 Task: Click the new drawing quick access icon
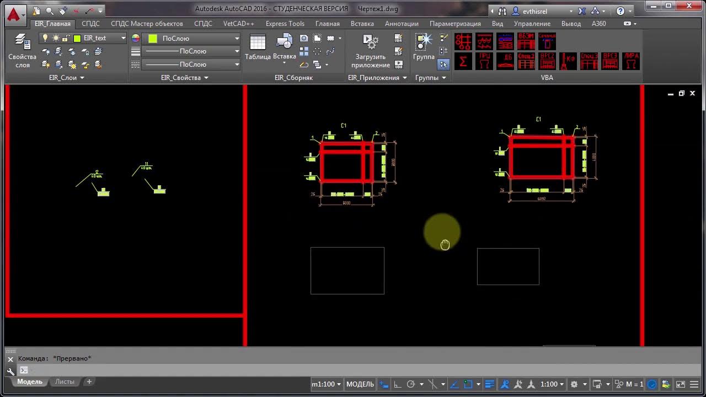pyautogui.click(x=36, y=10)
